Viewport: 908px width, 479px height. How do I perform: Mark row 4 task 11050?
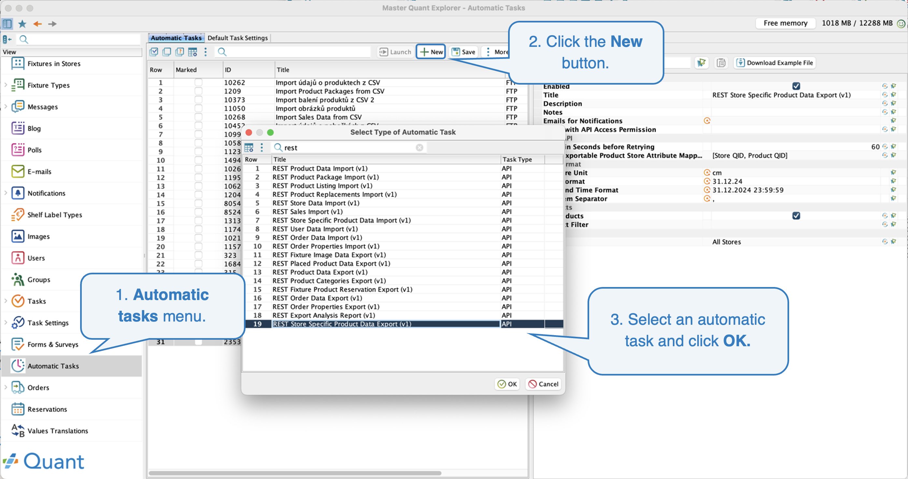[x=198, y=108]
